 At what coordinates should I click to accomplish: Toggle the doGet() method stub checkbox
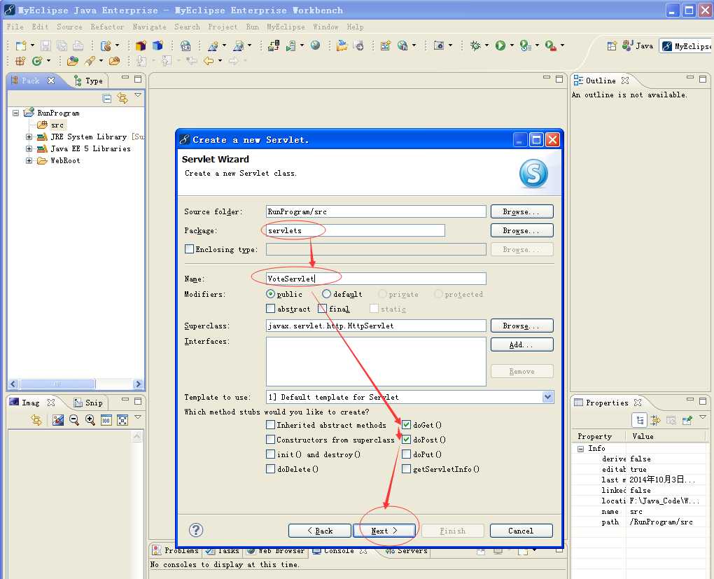point(406,425)
